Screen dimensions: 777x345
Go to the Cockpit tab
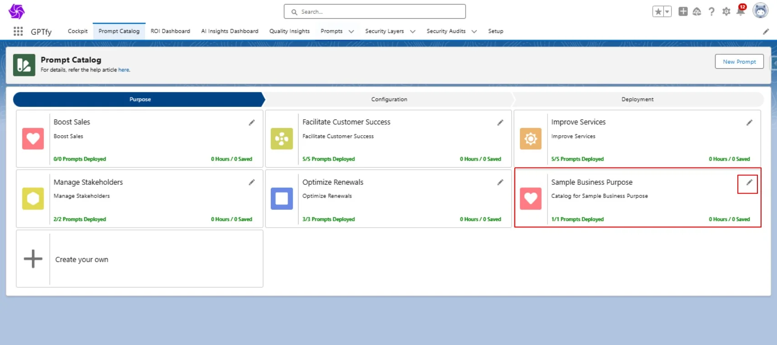coord(77,31)
